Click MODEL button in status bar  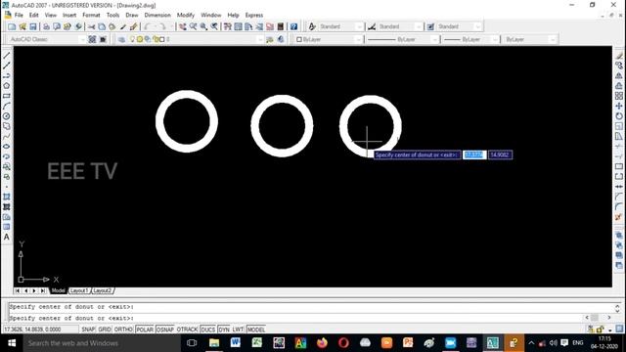(256, 330)
